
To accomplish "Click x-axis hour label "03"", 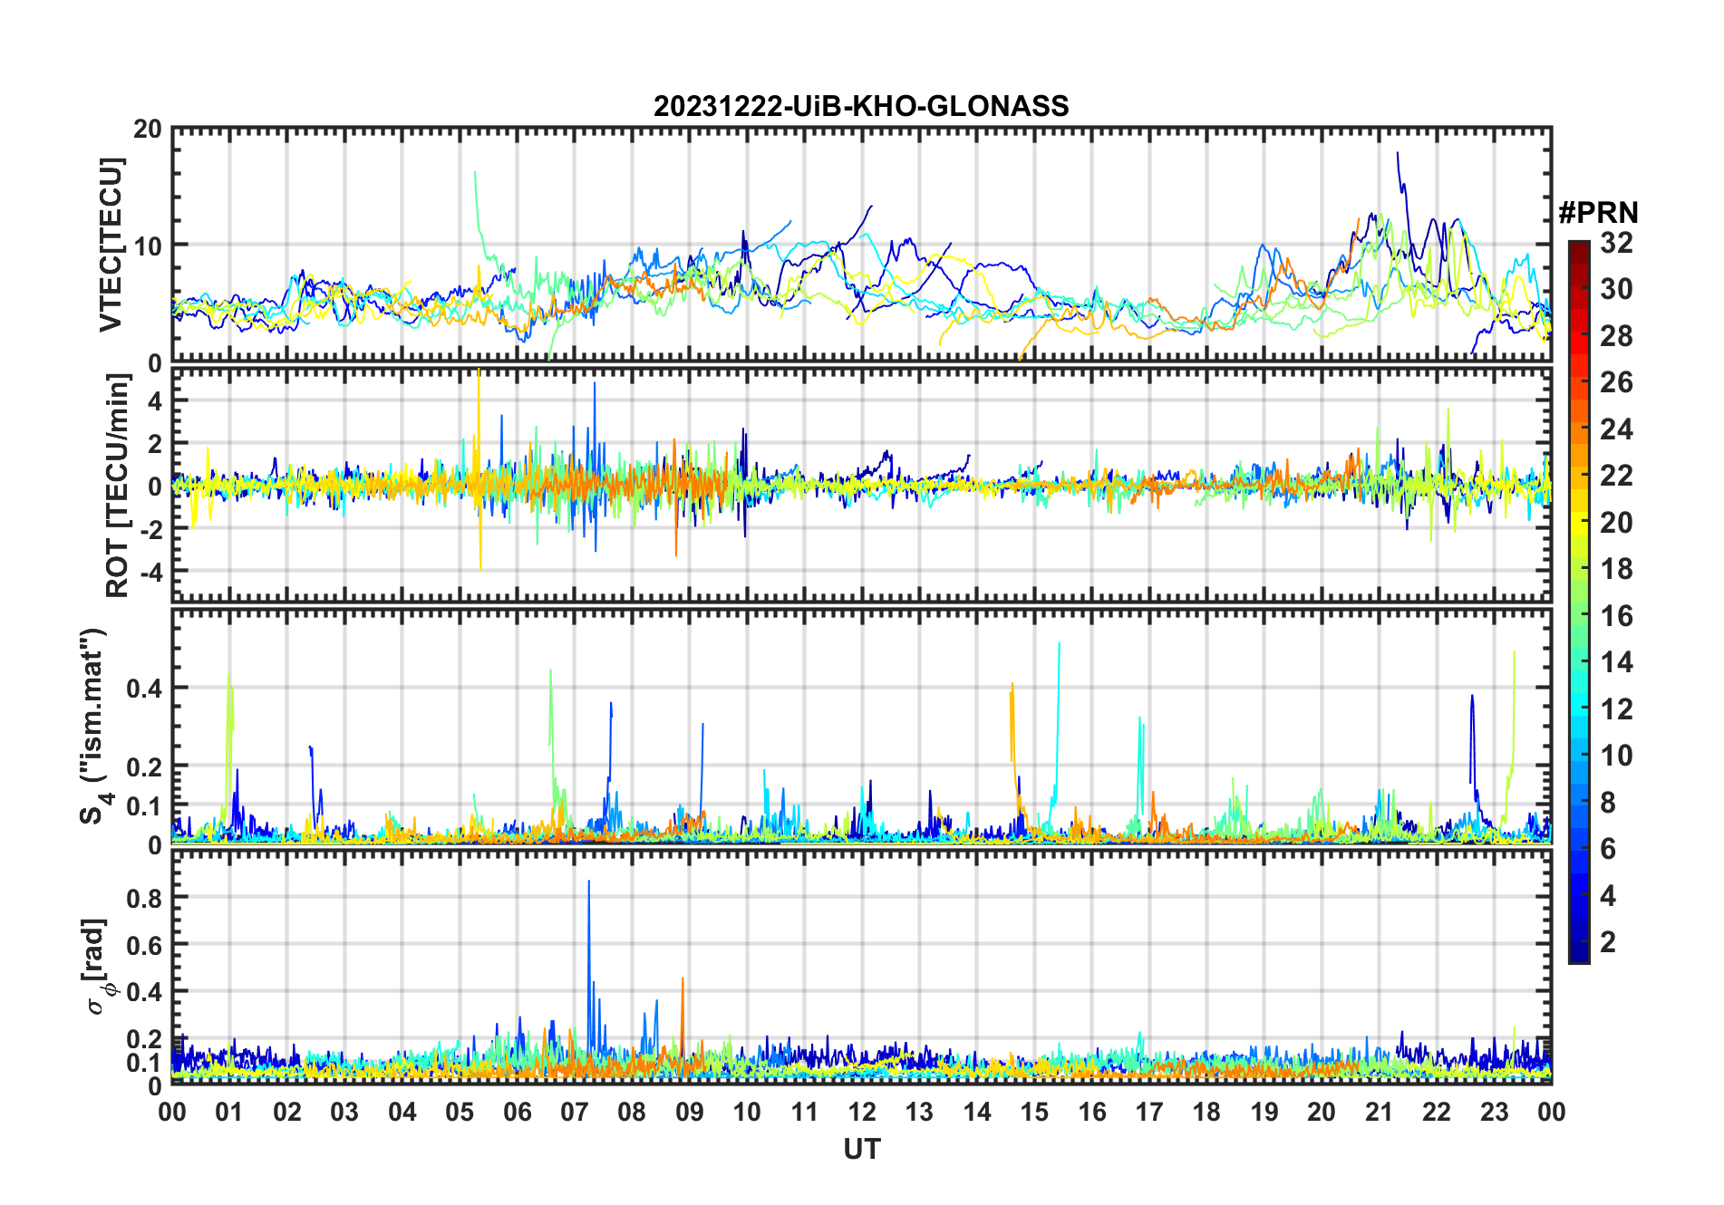I will click(344, 1112).
